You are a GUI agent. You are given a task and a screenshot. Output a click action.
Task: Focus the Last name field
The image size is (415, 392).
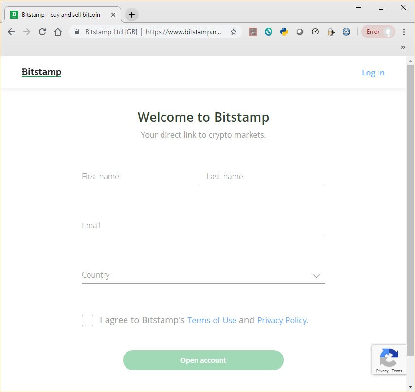[266, 177]
